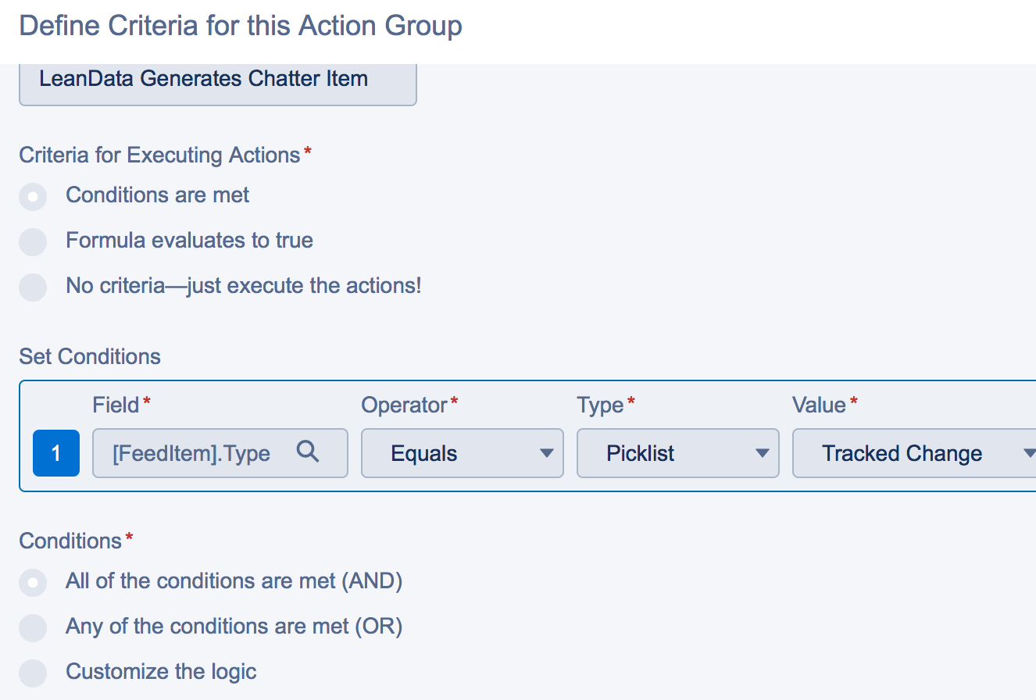Viewport: 1036px width, 700px height.
Task: Click the 'Criteria for Executing Actions' label
Action: 160,155
